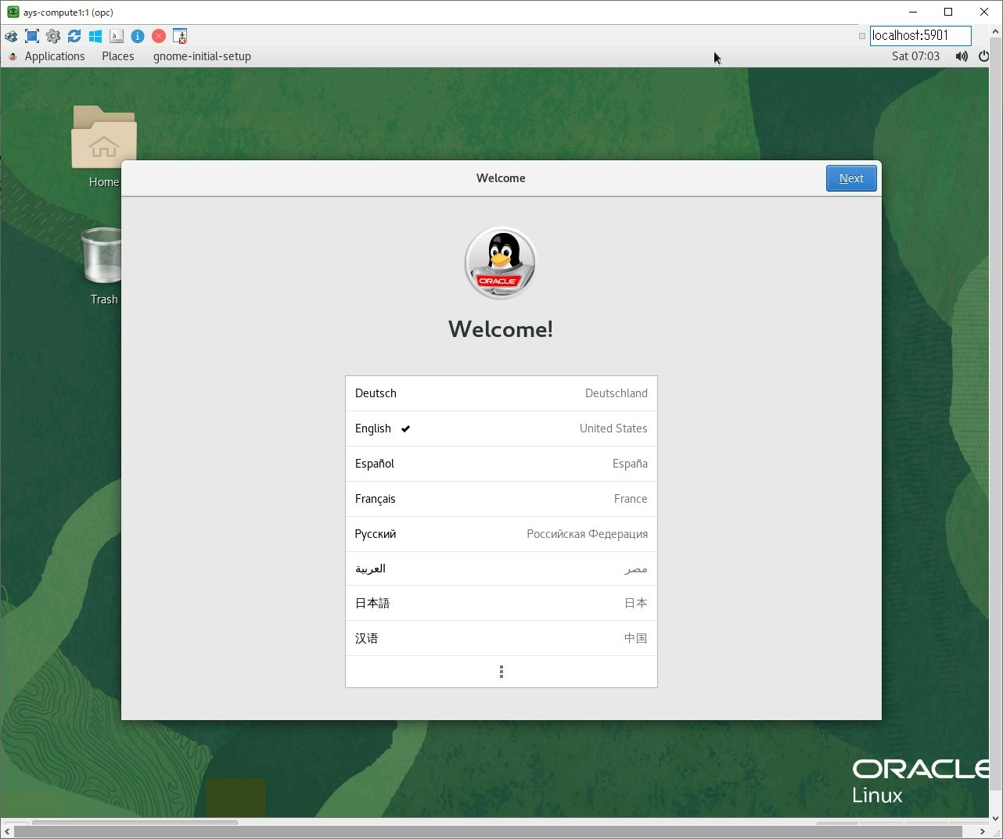
Task: Select Deutsch language row
Action: (501, 393)
